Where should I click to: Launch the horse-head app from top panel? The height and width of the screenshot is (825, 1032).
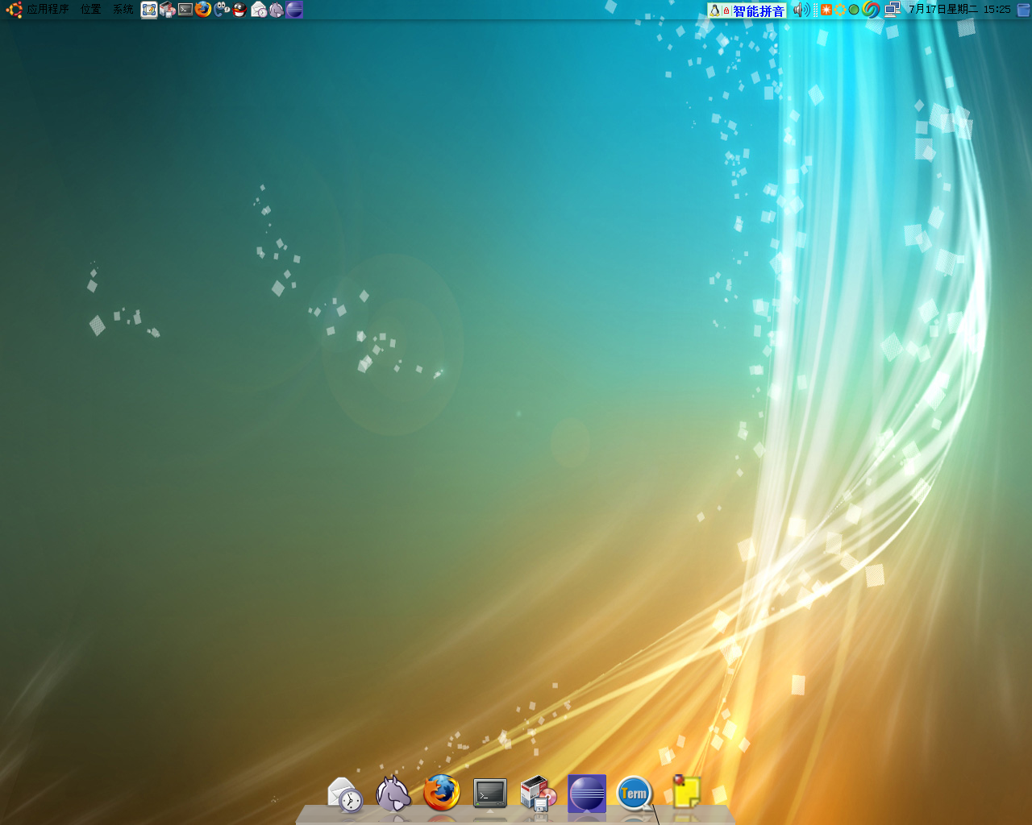tap(277, 10)
